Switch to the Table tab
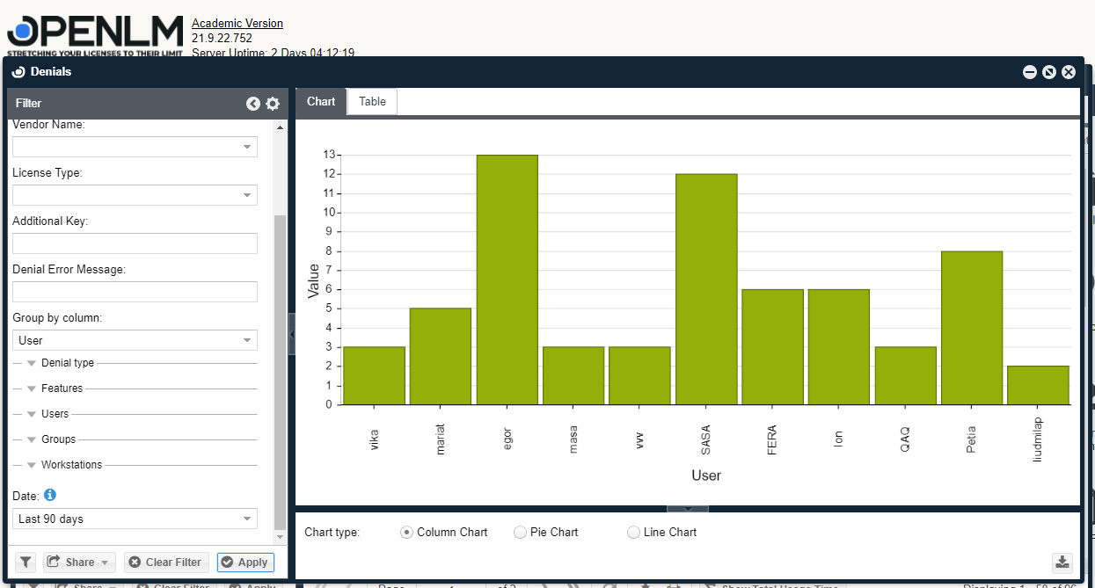This screenshot has height=588, width=1095. pos(372,102)
